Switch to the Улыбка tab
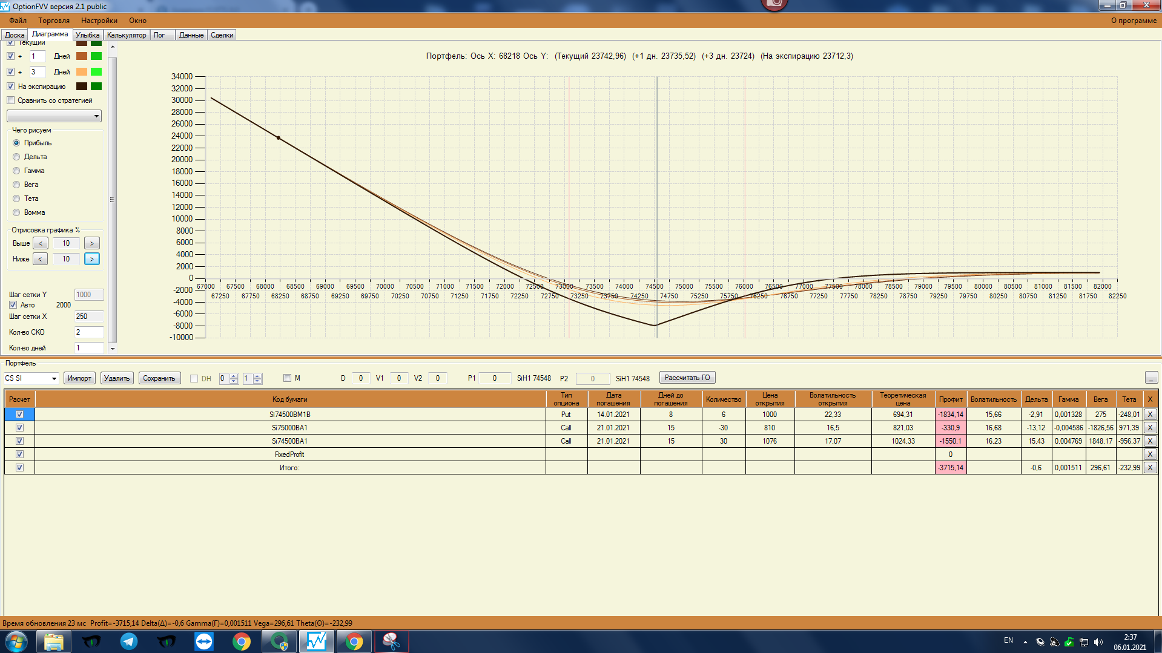Viewport: 1162px width, 653px height. click(88, 35)
